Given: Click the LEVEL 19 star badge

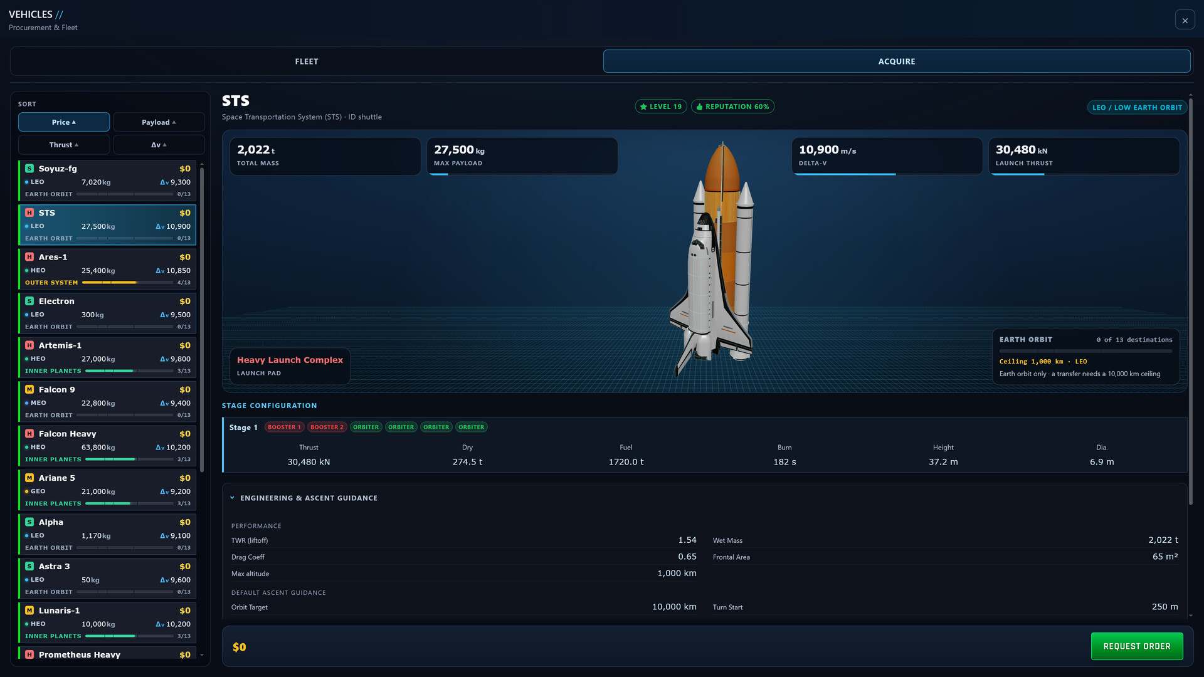Looking at the screenshot, I should (x=661, y=107).
